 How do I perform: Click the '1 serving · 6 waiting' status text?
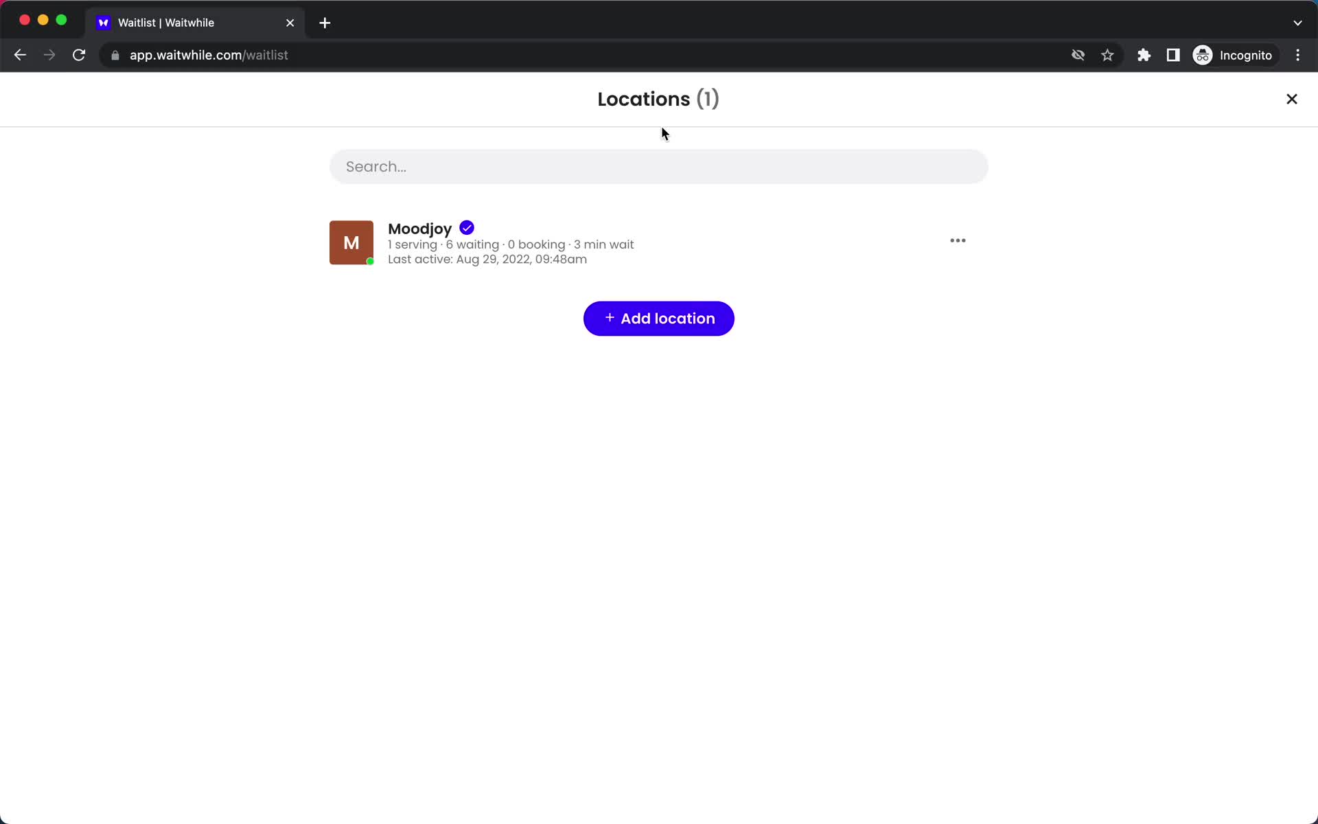click(443, 244)
